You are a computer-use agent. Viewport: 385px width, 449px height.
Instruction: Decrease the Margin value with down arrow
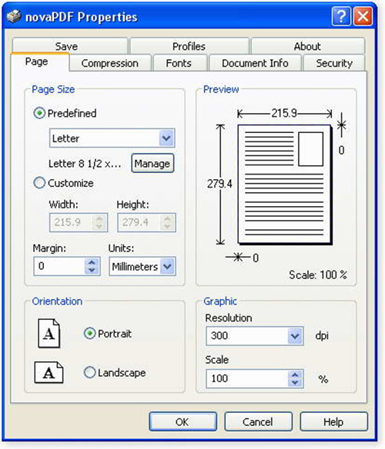92,271
